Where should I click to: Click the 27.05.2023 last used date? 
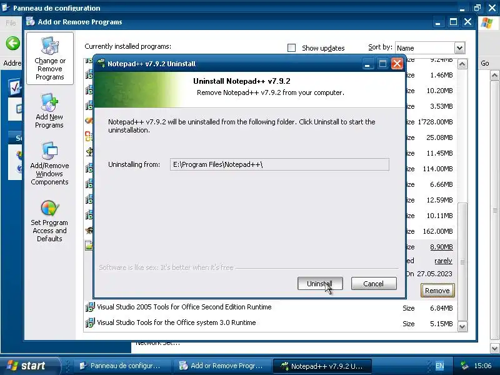434,274
